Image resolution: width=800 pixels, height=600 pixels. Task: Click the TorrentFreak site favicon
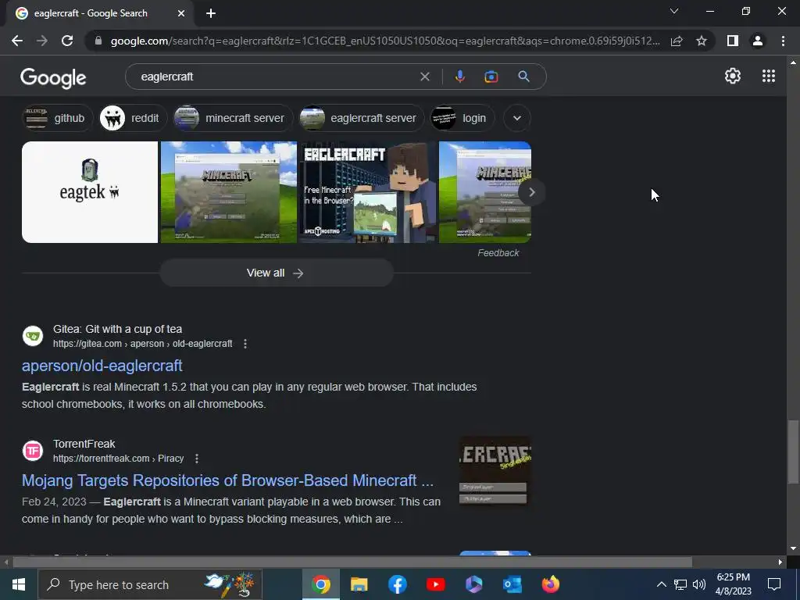33,451
